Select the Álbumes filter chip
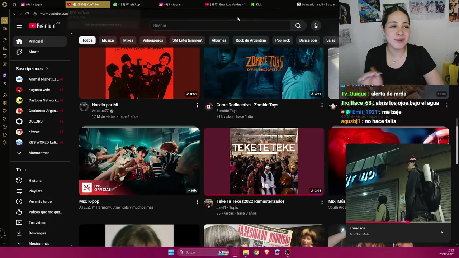459x258 pixels. tap(219, 40)
